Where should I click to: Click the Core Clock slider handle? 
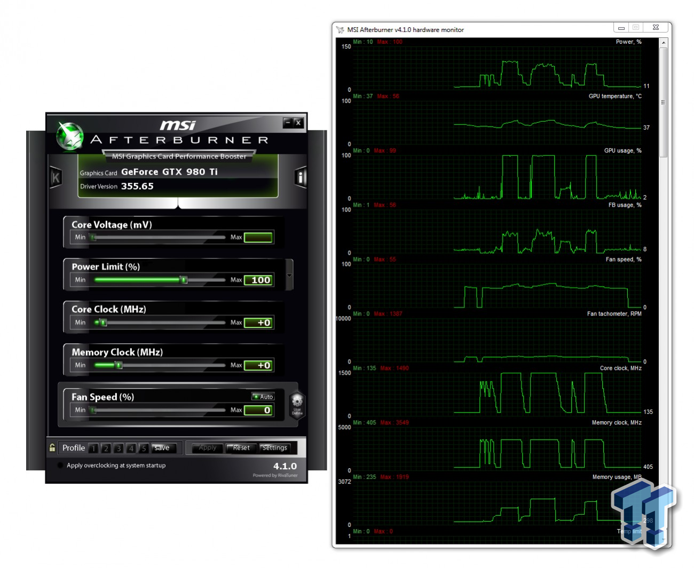tap(104, 322)
